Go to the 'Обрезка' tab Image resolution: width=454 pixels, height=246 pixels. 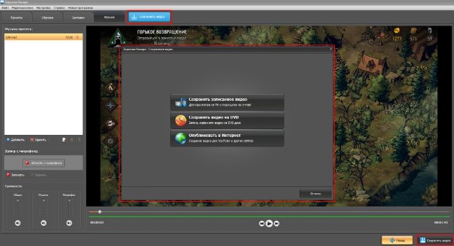(x=47, y=18)
